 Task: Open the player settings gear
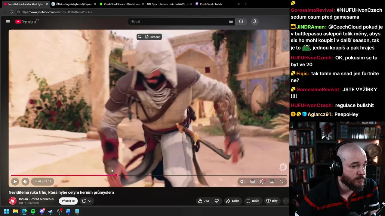click(262, 181)
